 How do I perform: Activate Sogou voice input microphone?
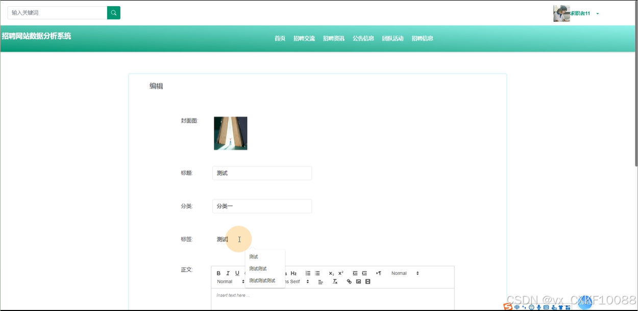point(538,307)
